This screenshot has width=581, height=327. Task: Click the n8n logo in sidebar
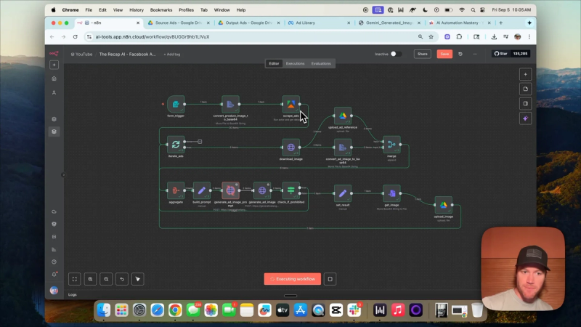54,53
